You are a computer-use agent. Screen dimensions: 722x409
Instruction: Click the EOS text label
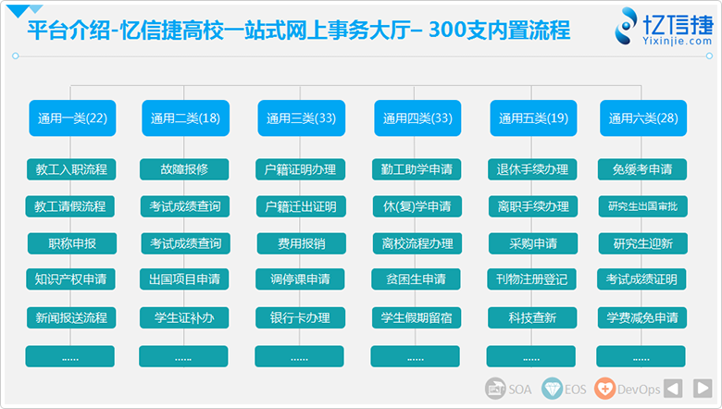click(576, 390)
